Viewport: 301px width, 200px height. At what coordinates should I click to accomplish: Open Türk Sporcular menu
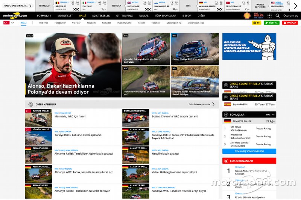pyautogui.click(x=166, y=16)
